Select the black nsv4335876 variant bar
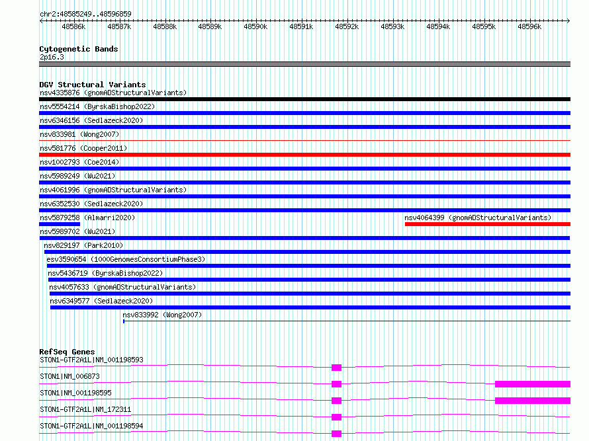 [304, 99]
